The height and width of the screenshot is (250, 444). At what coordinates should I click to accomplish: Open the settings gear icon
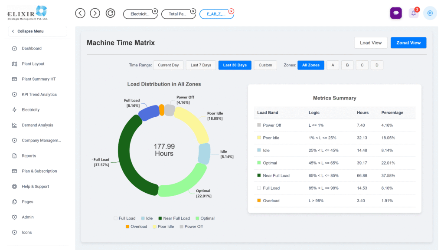click(x=430, y=13)
